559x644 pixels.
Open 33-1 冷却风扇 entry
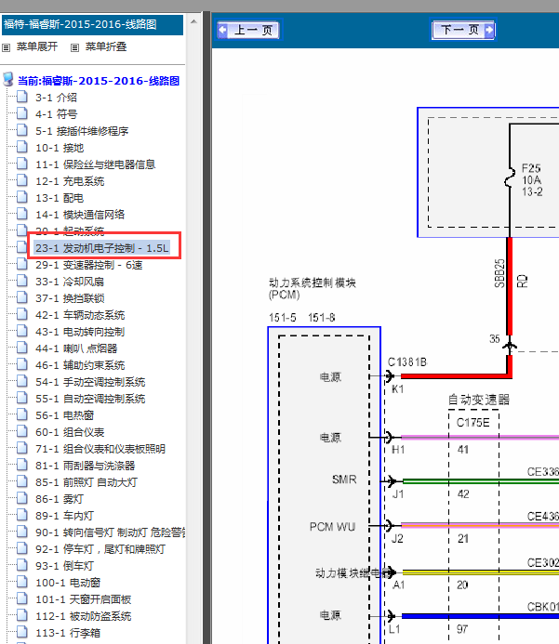pos(70,282)
